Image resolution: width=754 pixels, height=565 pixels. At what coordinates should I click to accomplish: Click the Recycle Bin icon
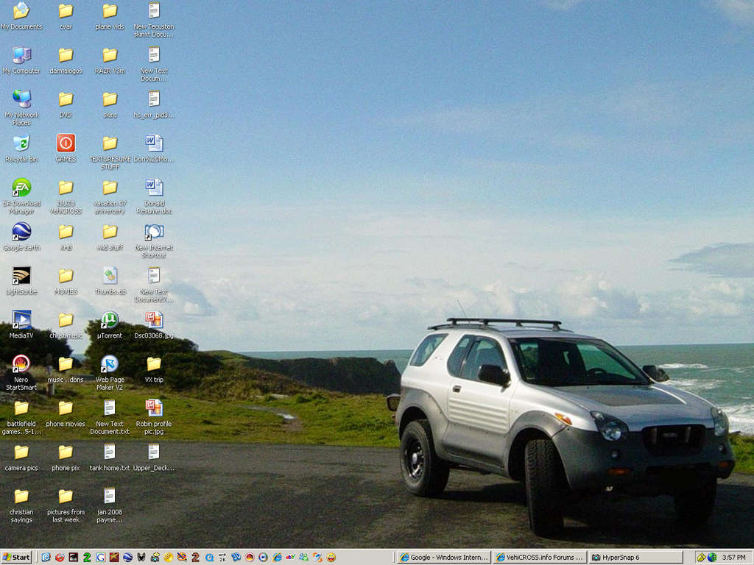pyautogui.click(x=21, y=148)
